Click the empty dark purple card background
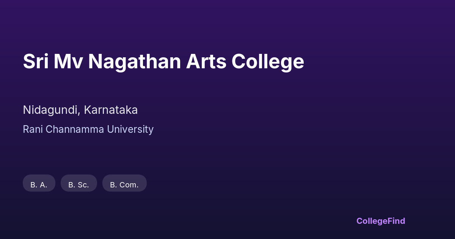The image size is (455, 239). pyautogui.click(x=303, y=152)
